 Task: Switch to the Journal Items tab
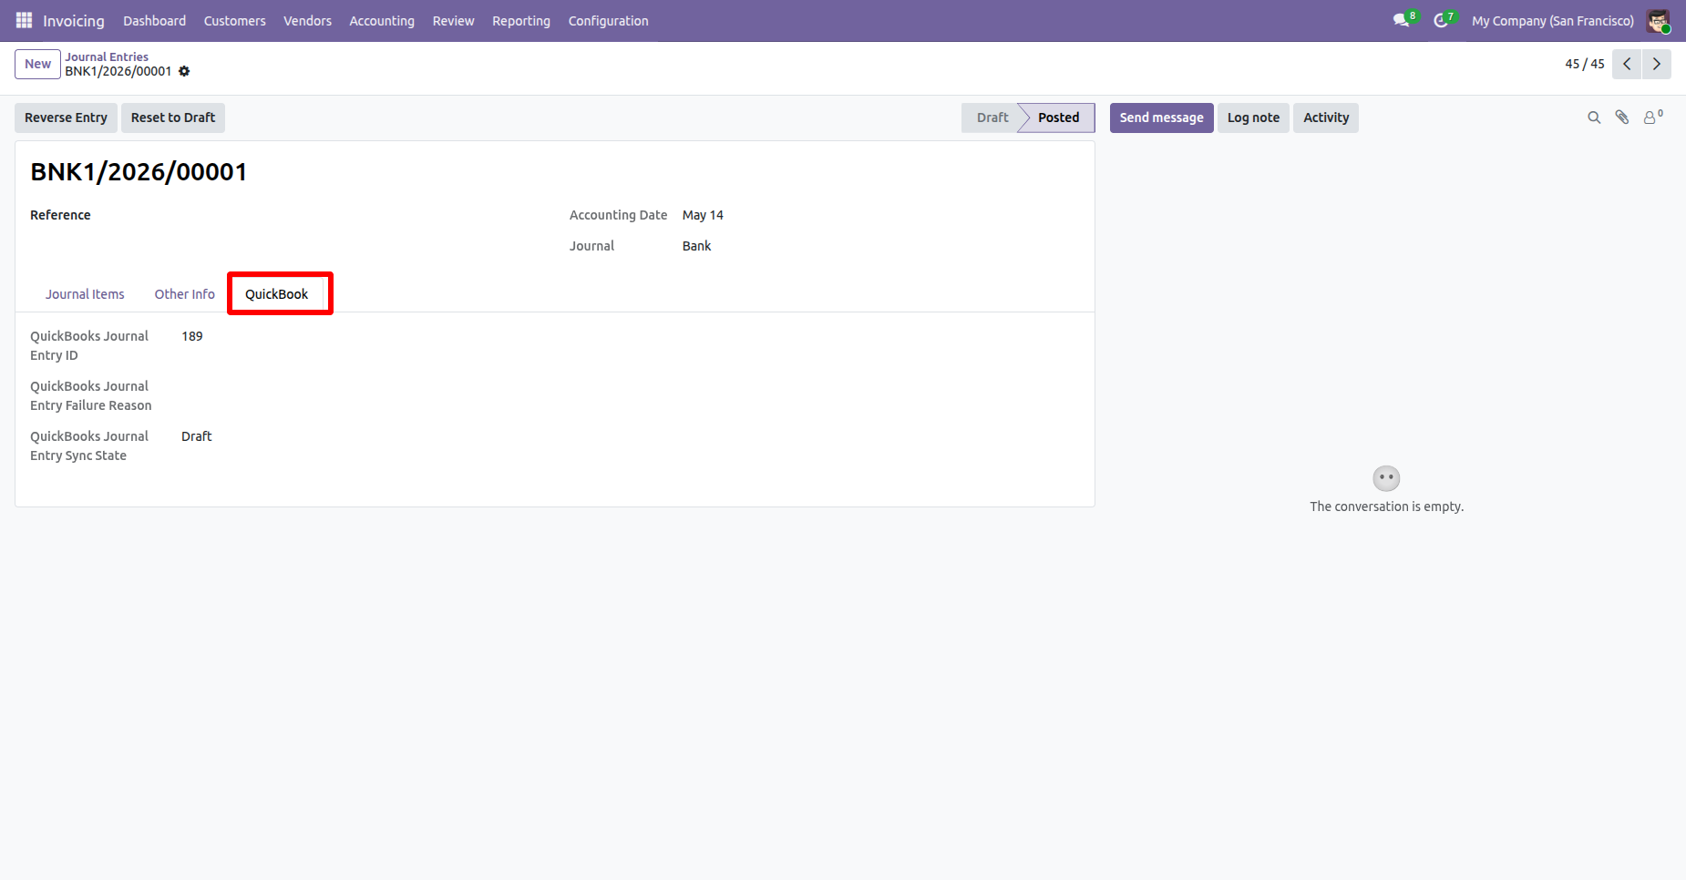85,294
